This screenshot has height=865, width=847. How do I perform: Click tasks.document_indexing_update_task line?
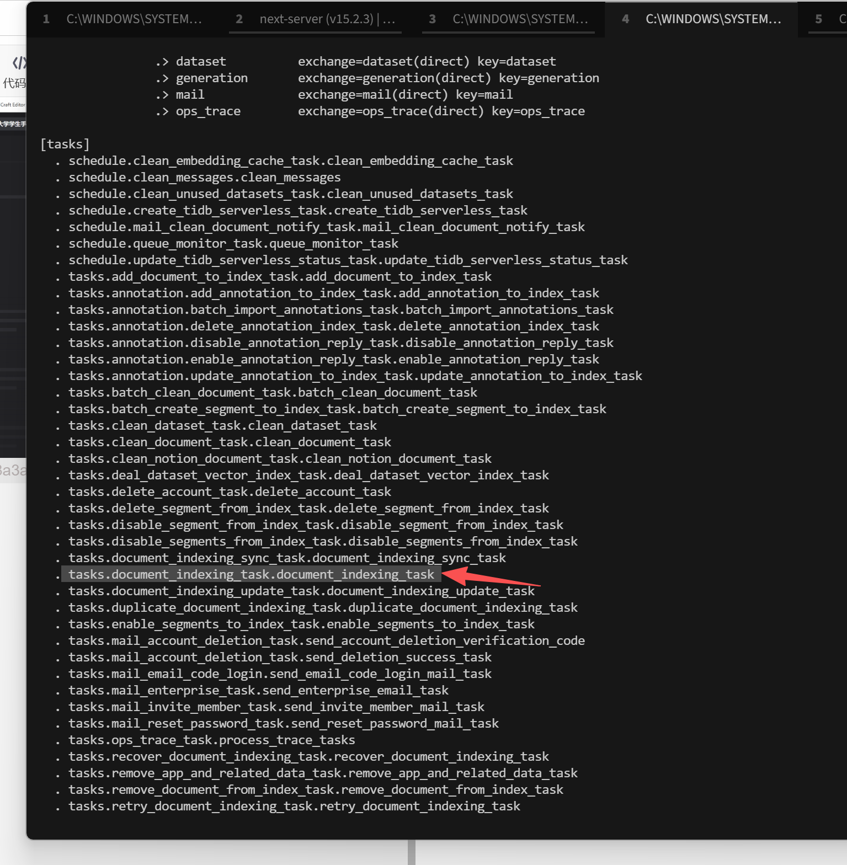click(301, 591)
